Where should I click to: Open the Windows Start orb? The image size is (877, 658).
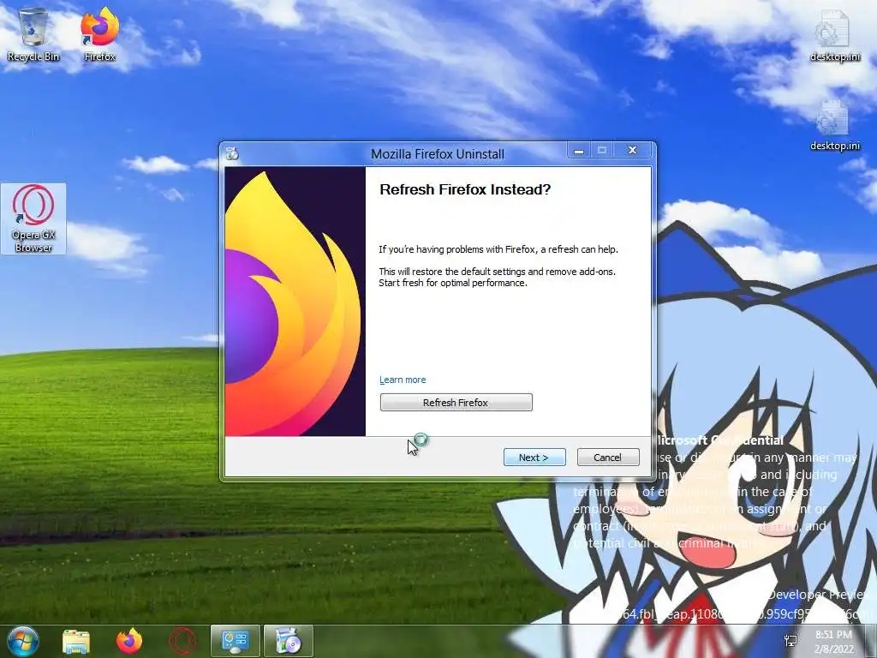[x=23, y=641]
